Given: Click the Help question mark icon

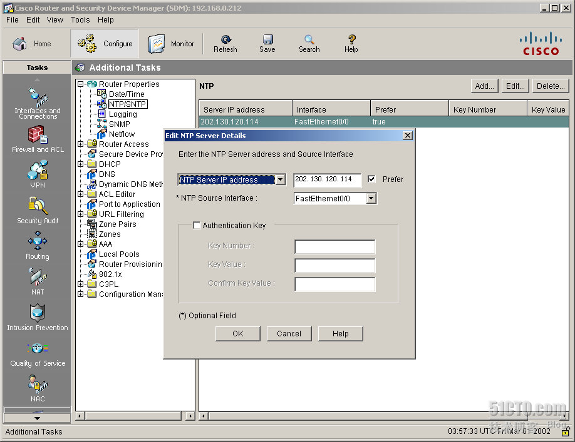Looking at the screenshot, I should tap(351, 39).
